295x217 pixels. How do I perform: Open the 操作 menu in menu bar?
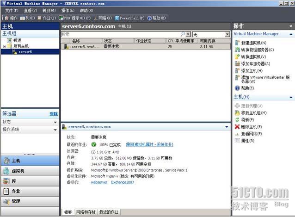pyautogui.click(x=68, y=11)
